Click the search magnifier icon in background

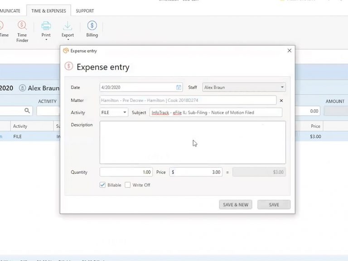pyautogui.click(x=27, y=111)
